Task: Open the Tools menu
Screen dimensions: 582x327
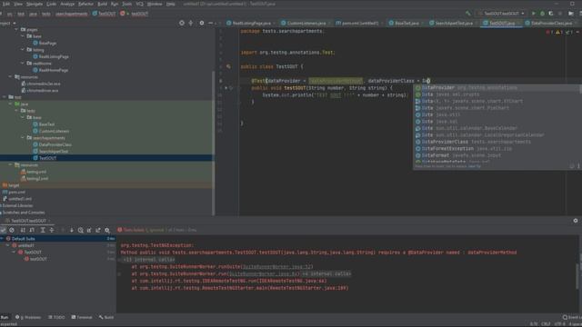Action: 127,4
